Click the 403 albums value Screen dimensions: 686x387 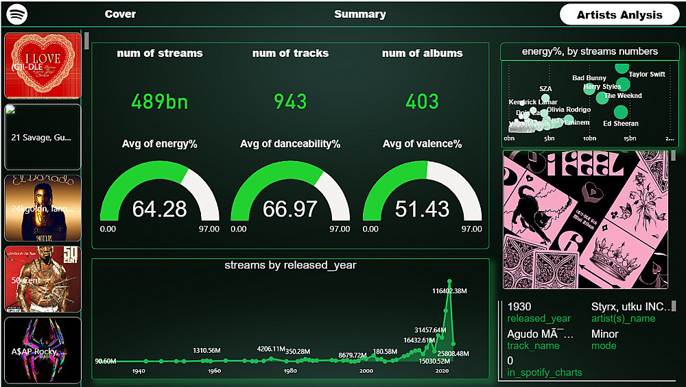422,102
